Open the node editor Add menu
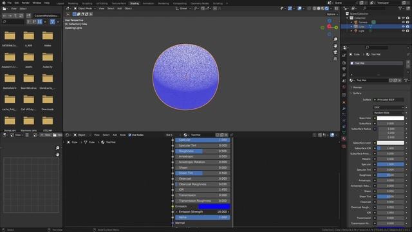The height and width of the screenshot is (232, 412). (115, 135)
